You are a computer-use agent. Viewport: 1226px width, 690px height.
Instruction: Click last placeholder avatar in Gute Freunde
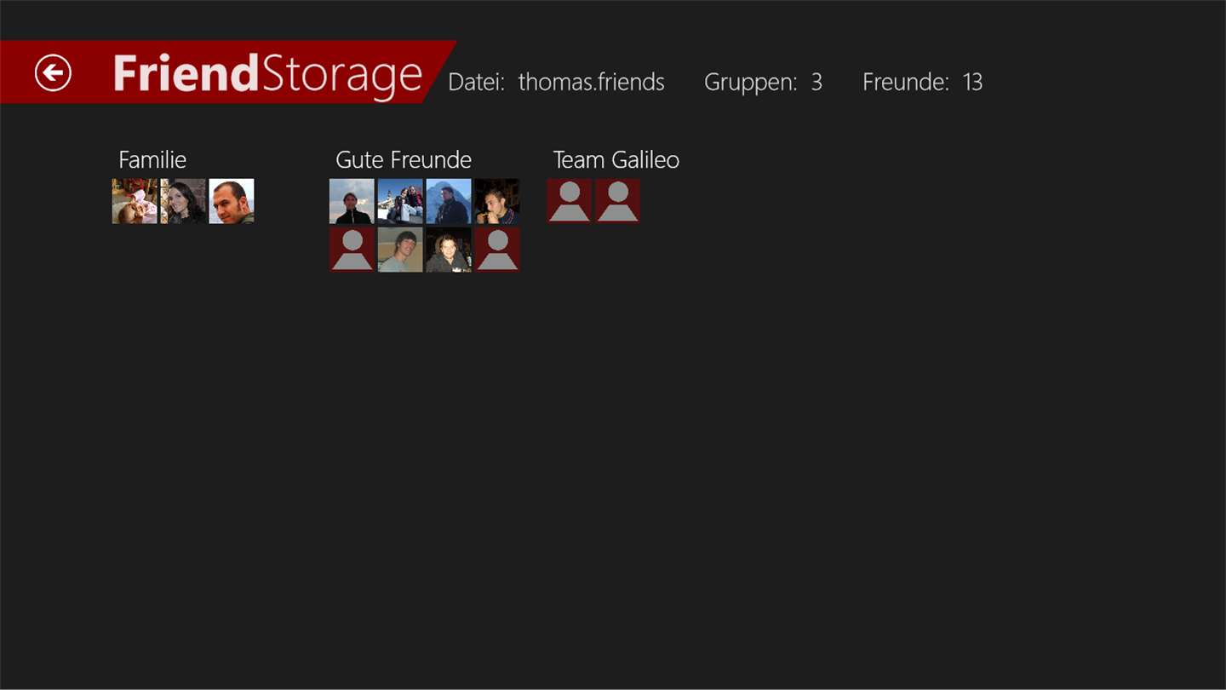[x=497, y=250]
